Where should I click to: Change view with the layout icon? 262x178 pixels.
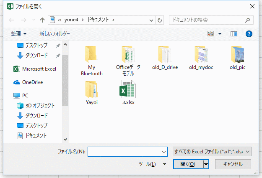[211, 34]
